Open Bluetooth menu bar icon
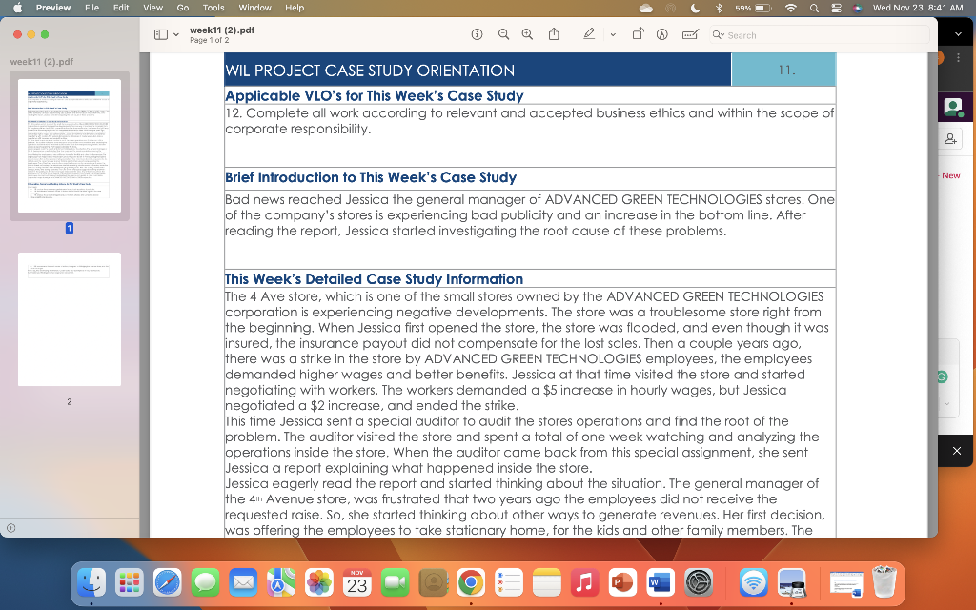 point(719,8)
